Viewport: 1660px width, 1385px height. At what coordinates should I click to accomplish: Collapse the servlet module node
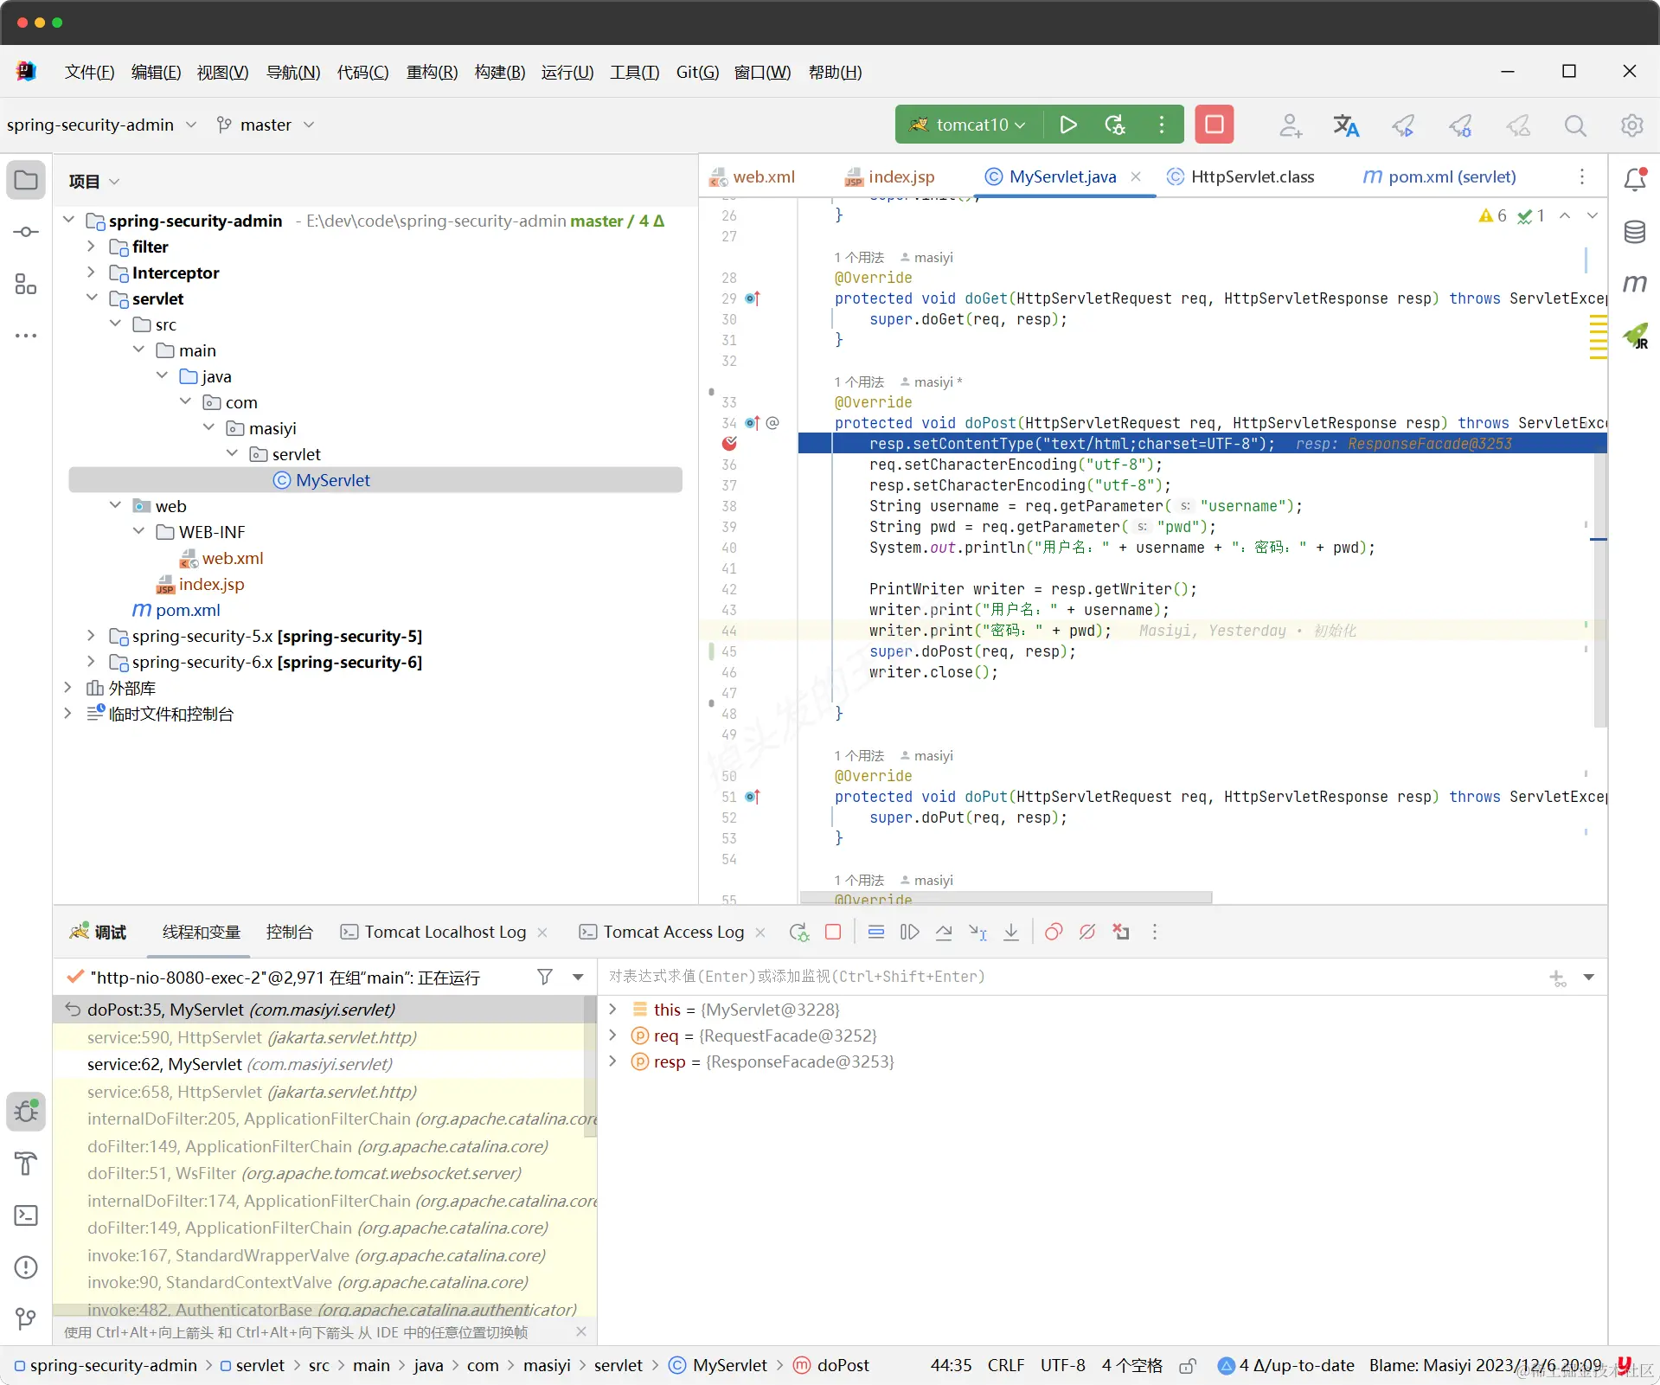coord(91,298)
